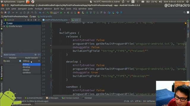Click the UTF-8 encoding status entry
190x106 pixels.
tap(138, 101)
